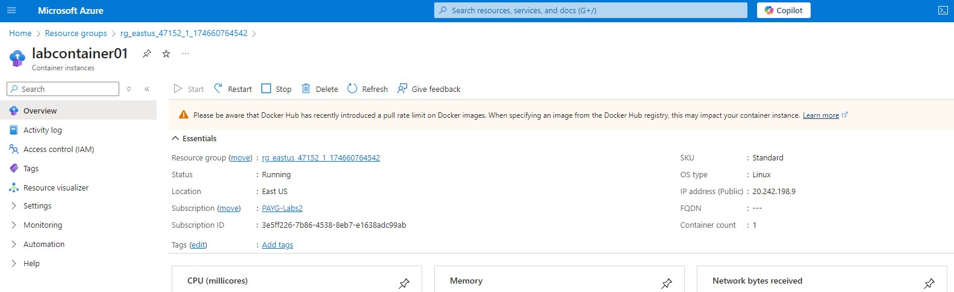The height and width of the screenshot is (292, 954).
Task: Click the Microsoft Azure title
Action: coord(70,10)
